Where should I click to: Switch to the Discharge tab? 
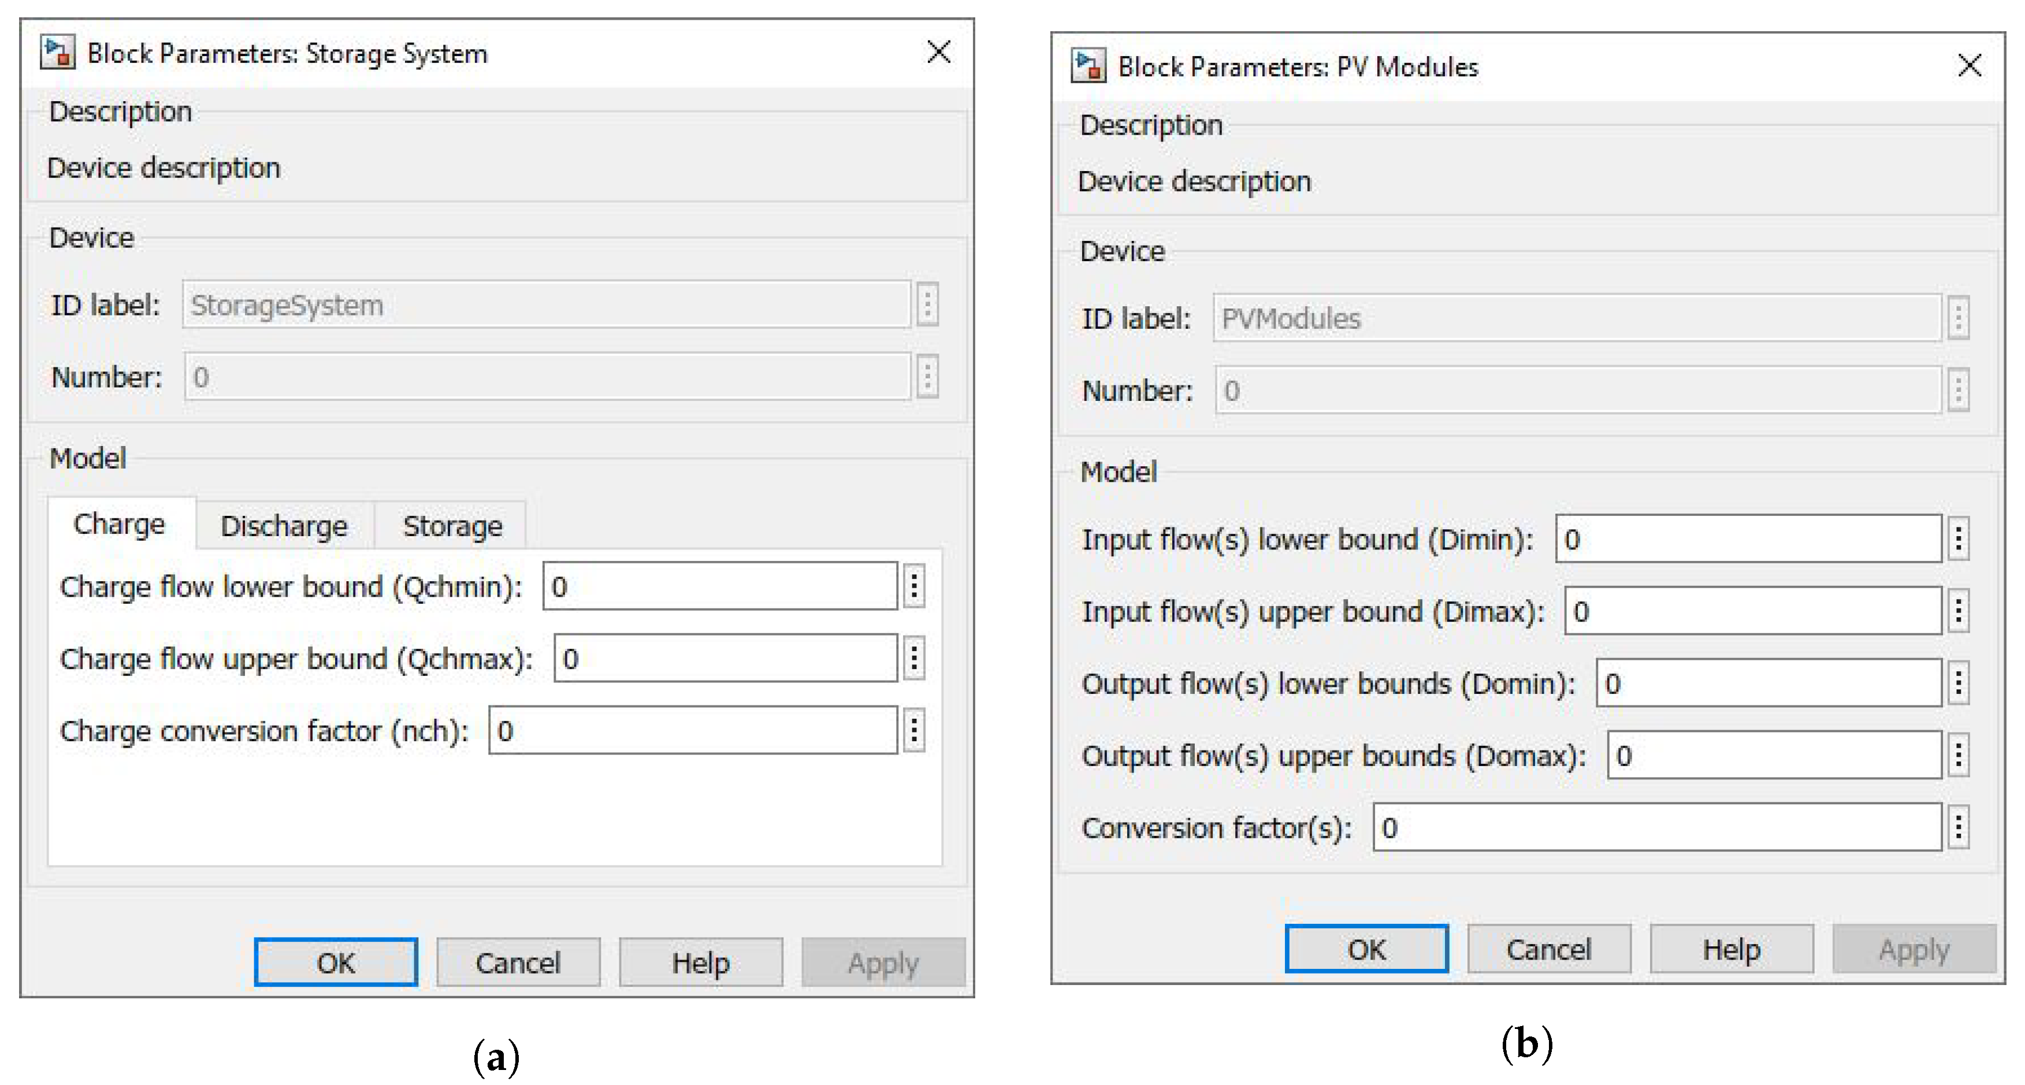pyautogui.click(x=284, y=525)
